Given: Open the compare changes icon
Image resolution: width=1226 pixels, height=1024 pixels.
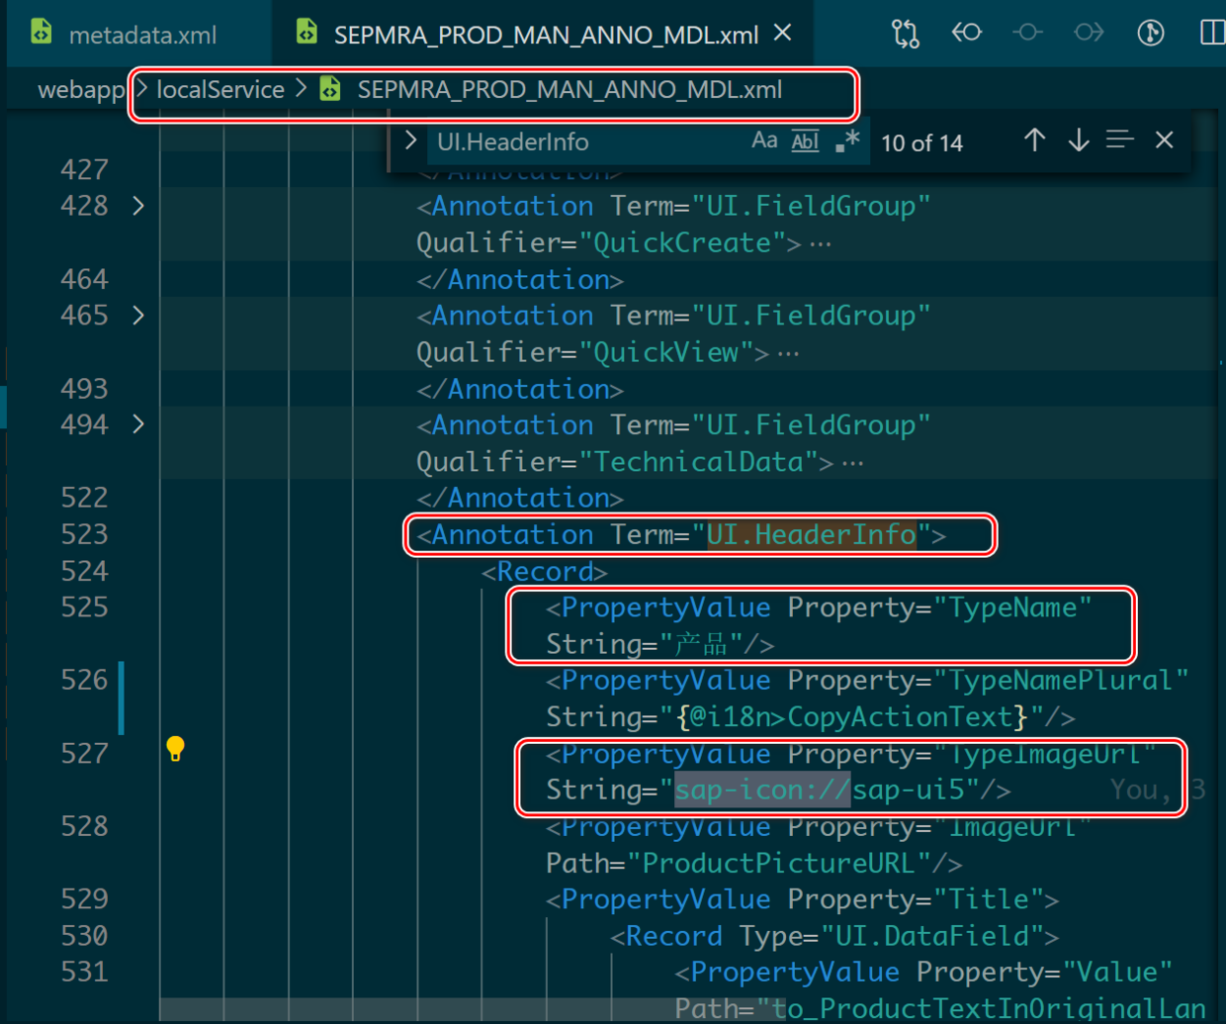Looking at the screenshot, I should pos(905,34).
